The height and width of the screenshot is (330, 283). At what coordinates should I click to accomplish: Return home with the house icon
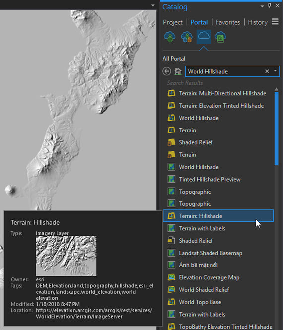178,71
